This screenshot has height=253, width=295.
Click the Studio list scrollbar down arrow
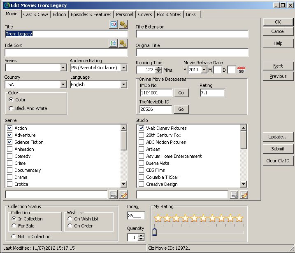(244, 184)
